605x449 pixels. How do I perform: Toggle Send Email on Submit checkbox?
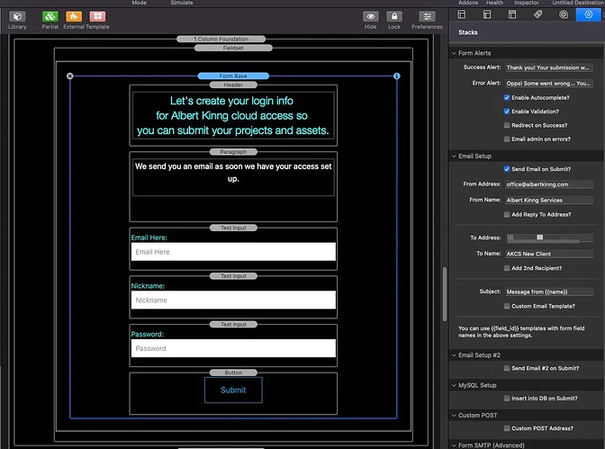coord(507,169)
